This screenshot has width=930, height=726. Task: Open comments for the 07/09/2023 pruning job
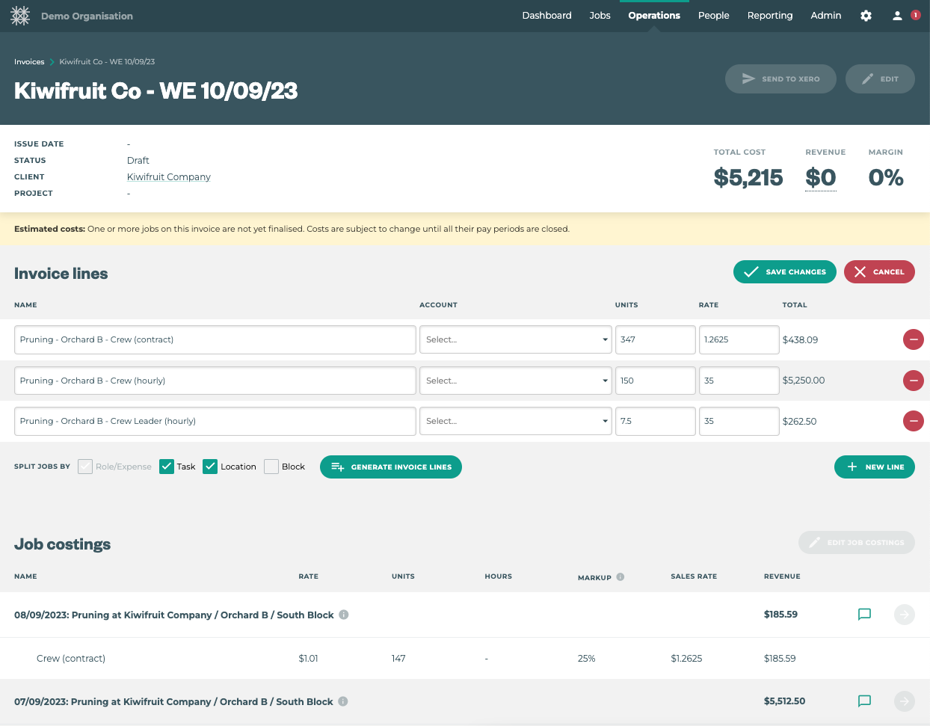[864, 701]
